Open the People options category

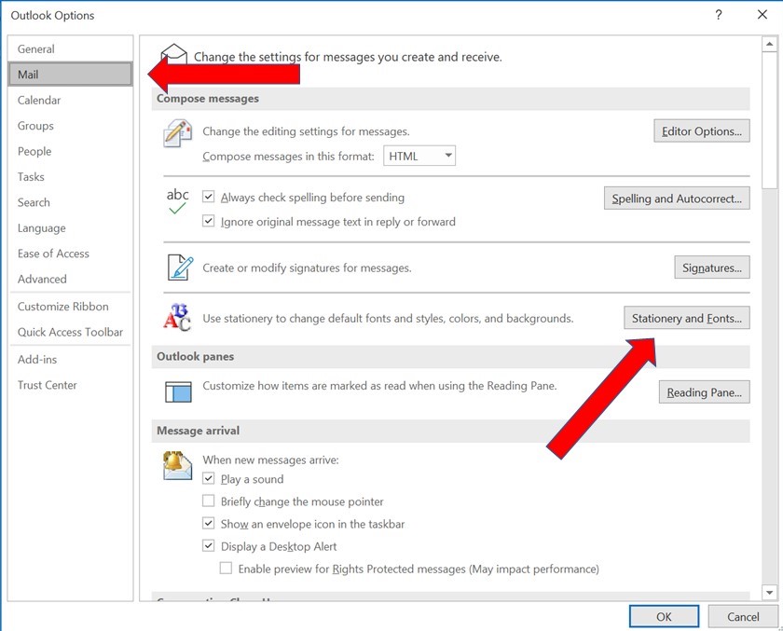[x=71, y=151]
